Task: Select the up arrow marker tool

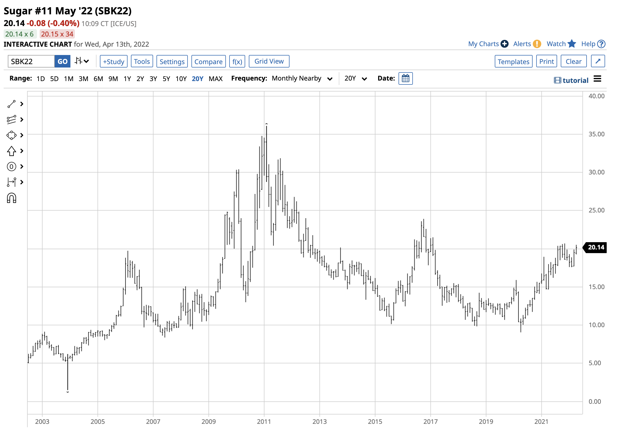Action: (x=11, y=151)
